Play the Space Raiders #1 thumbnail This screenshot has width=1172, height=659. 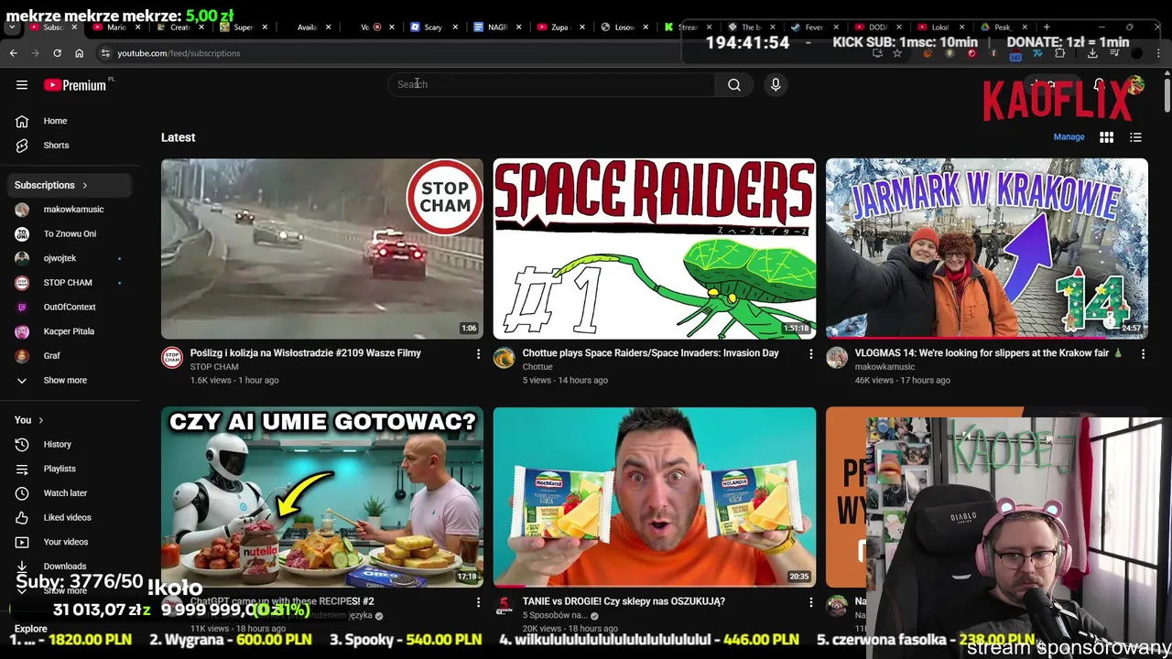point(655,249)
